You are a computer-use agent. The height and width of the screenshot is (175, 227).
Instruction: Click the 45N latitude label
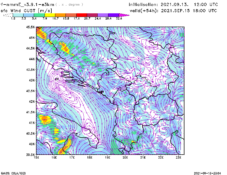tap(32, 38)
